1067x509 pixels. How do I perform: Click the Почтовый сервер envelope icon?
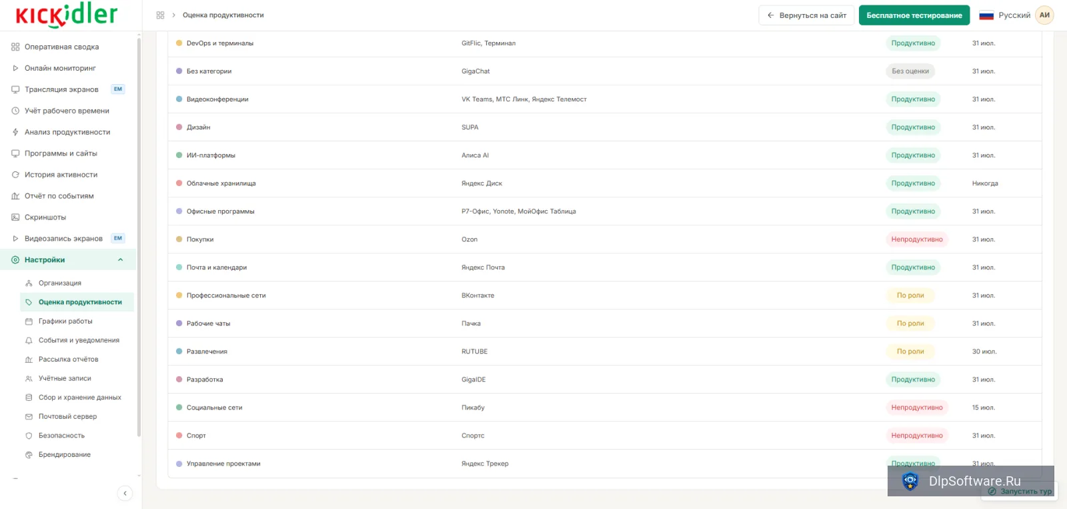[29, 417]
